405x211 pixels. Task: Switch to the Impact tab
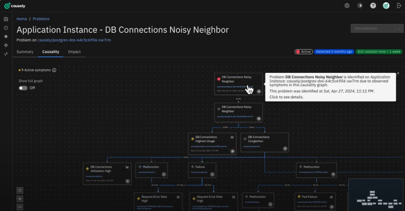click(x=74, y=52)
